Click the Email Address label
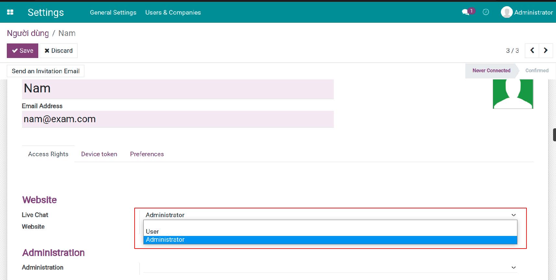Image resolution: width=556 pixels, height=280 pixels. point(42,106)
